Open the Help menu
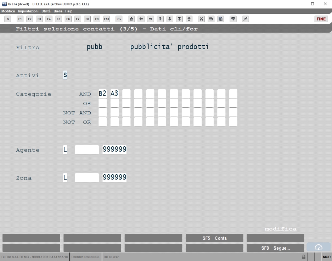The height and width of the screenshot is (261, 332). (69, 11)
